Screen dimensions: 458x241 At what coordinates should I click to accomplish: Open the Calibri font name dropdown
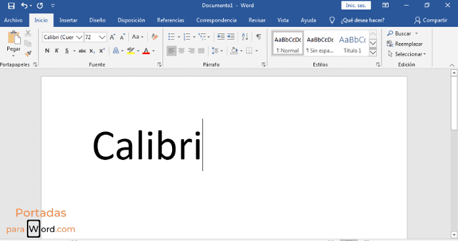point(79,37)
